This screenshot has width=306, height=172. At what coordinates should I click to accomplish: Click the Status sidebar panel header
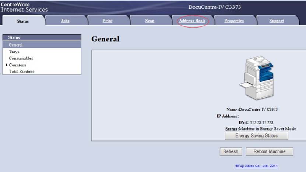coord(42,37)
